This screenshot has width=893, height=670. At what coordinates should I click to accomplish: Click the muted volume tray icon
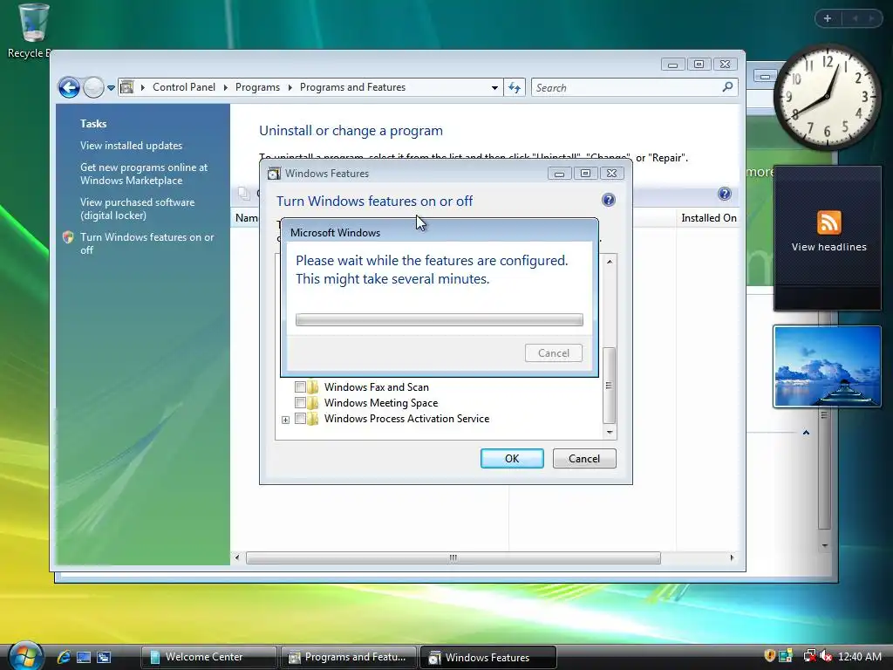pos(825,656)
